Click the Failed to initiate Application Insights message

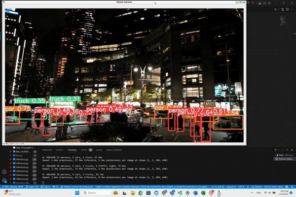[151, 187]
